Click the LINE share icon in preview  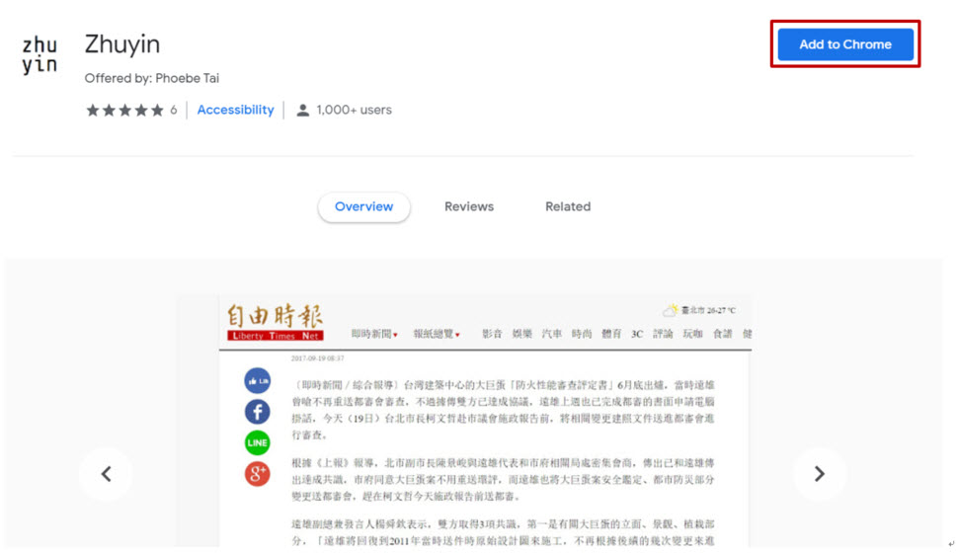click(x=258, y=442)
